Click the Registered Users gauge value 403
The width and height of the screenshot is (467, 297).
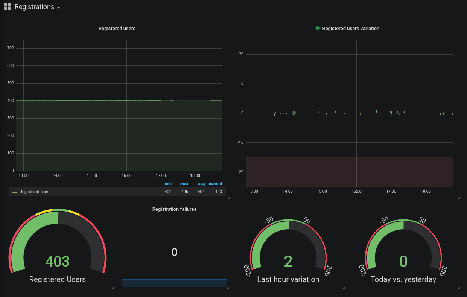[x=58, y=261]
